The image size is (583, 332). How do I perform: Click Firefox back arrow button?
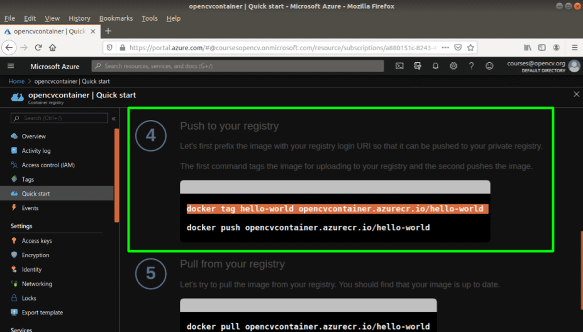point(9,48)
